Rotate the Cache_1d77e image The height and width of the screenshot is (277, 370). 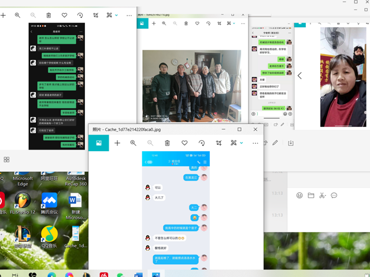(201, 143)
